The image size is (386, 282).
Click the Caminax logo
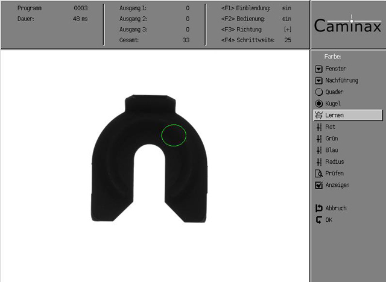tap(348, 27)
